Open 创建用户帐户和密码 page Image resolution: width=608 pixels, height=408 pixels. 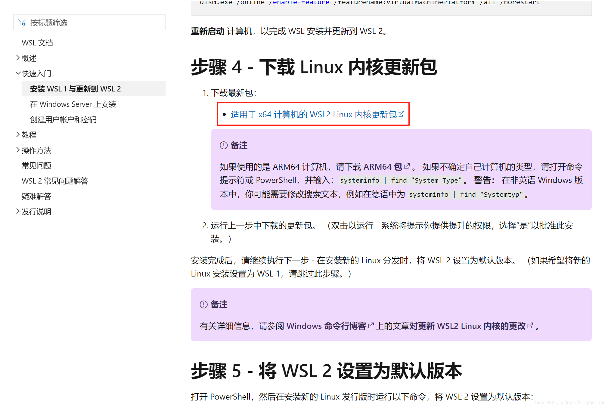(63, 119)
